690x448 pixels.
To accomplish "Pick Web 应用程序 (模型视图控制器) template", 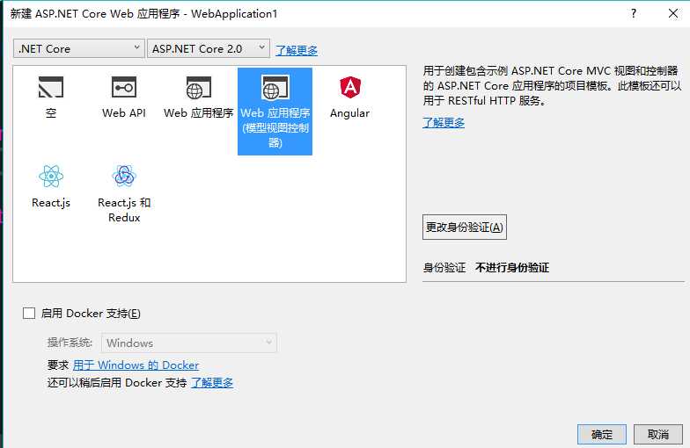I will [x=275, y=111].
